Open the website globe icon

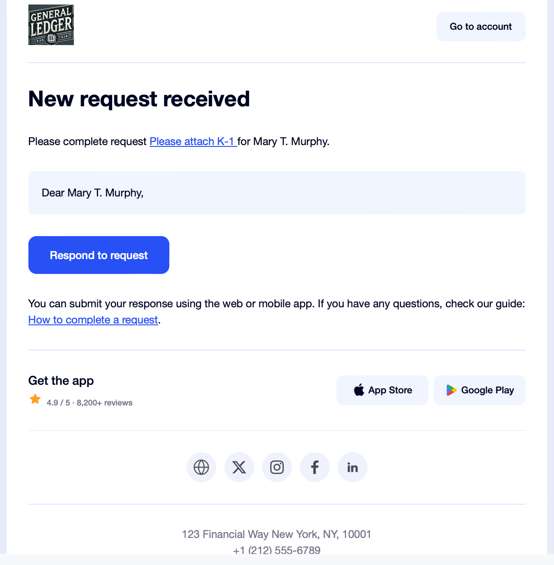[x=201, y=467]
